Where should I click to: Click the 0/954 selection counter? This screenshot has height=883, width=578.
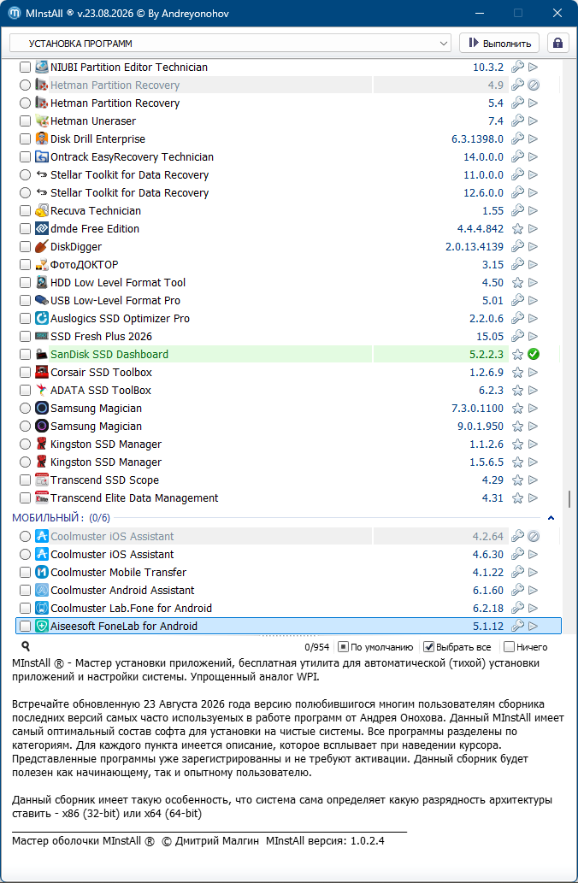(317, 647)
